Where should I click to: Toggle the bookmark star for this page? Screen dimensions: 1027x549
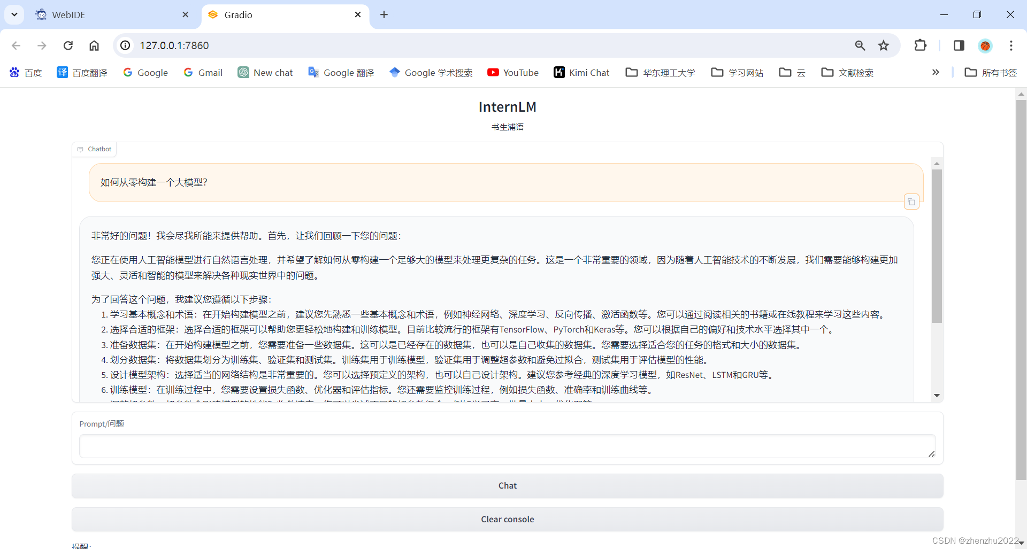[x=884, y=45]
